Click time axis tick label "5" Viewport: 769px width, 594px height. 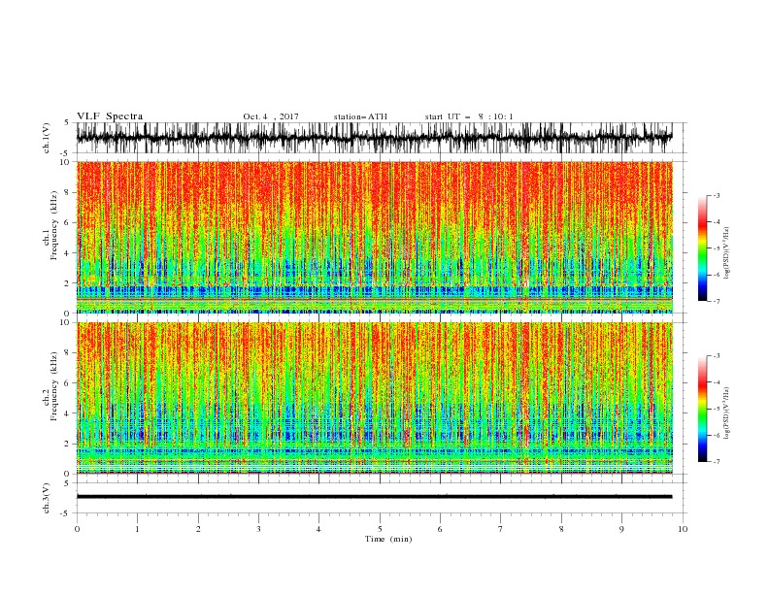pyautogui.click(x=380, y=529)
